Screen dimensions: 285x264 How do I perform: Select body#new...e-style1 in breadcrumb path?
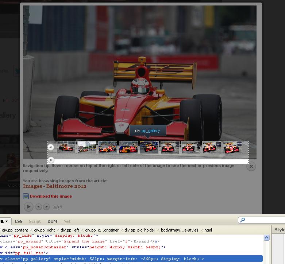180,230
